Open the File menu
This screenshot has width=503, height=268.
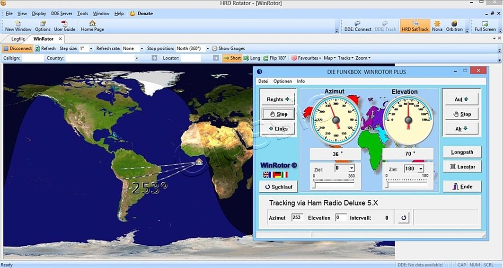pyautogui.click(x=9, y=13)
